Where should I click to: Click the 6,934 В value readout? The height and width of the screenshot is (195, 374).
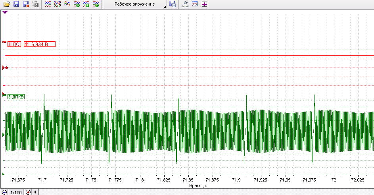point(40,44)
